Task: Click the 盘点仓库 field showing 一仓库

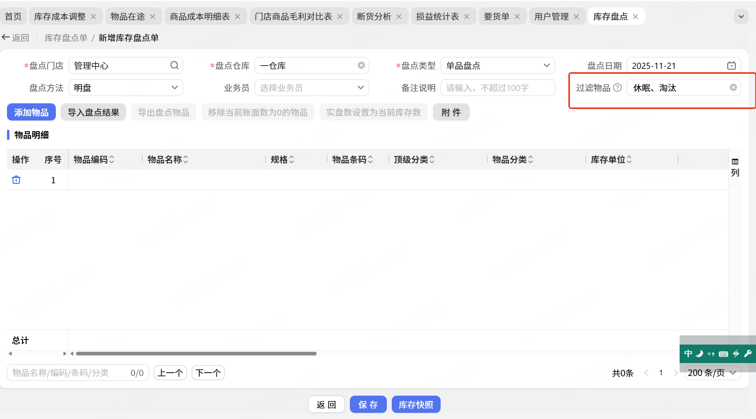Action: tap(312, 66)
